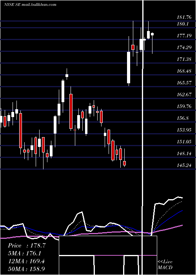Click the tall white gap-up candle near 165-174
The width and height of the screenshot is (196, 275).
129,67
